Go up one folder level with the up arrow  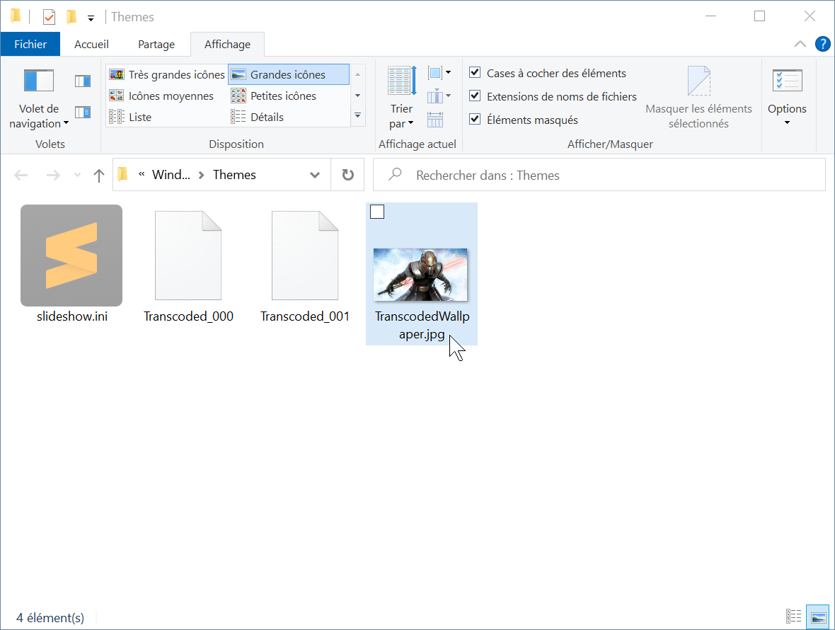point(99,176)
